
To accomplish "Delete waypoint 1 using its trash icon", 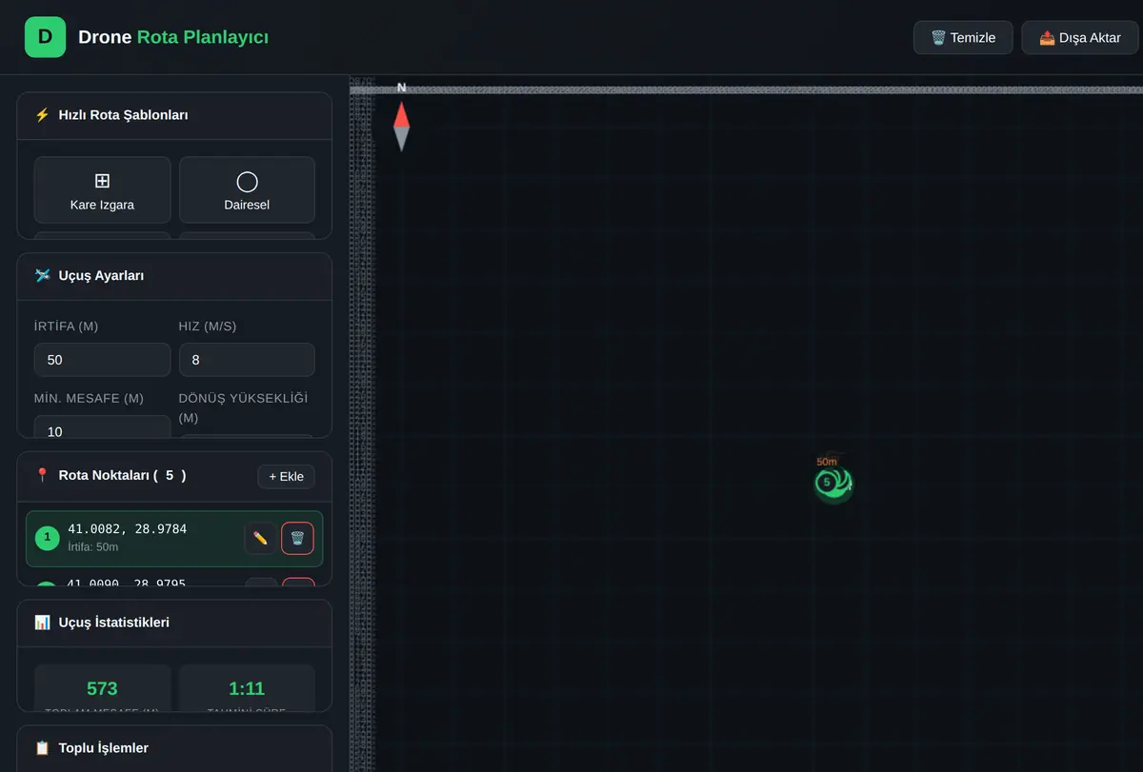I will tap(297, 538).
